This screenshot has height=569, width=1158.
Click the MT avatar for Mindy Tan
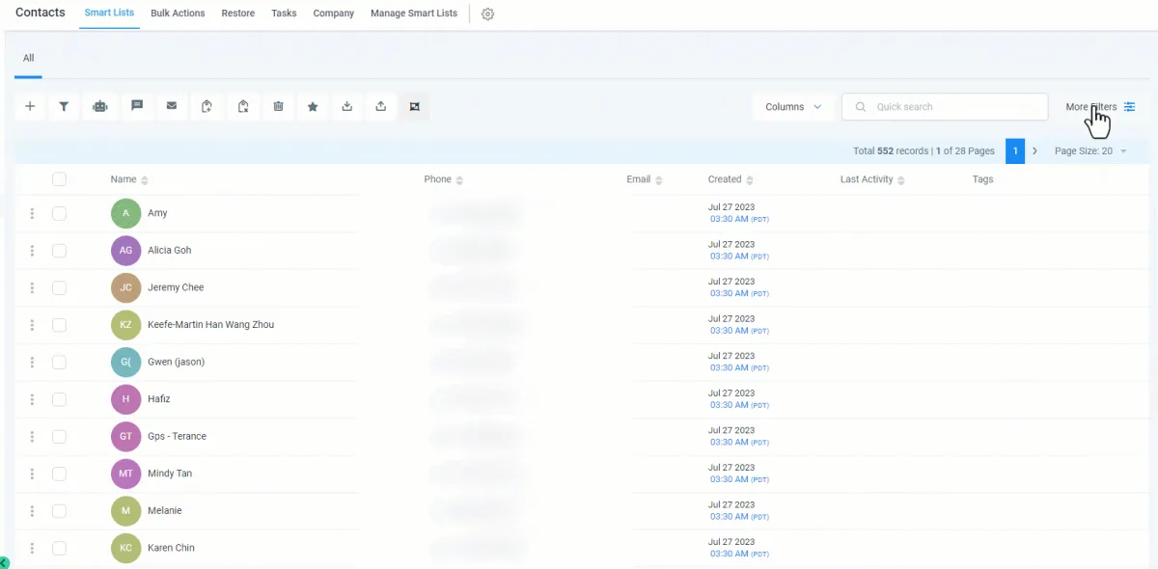point(126,474)
